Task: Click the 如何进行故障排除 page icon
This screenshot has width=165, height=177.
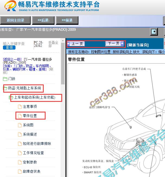Action: (x=20, y=144)
